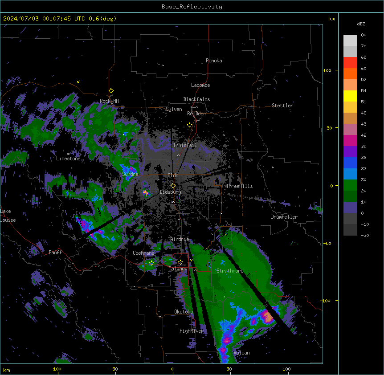
Task: Click the Base_Reflectivity title text
Action: [x=192, y=7]
